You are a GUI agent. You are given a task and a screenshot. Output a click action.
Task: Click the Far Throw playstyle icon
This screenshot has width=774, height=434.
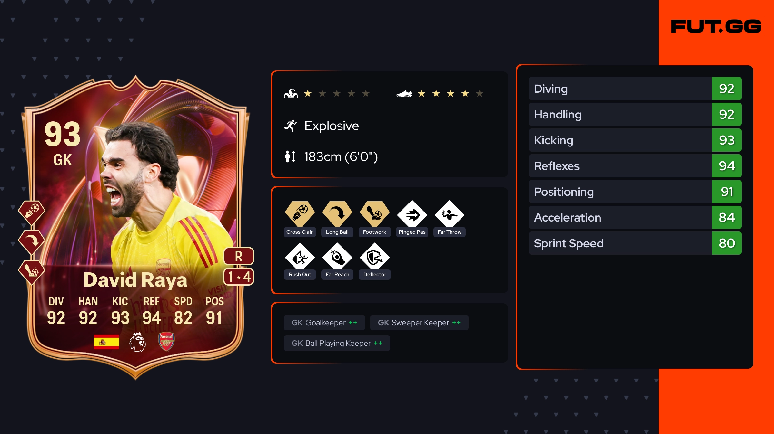pos(450,214)
